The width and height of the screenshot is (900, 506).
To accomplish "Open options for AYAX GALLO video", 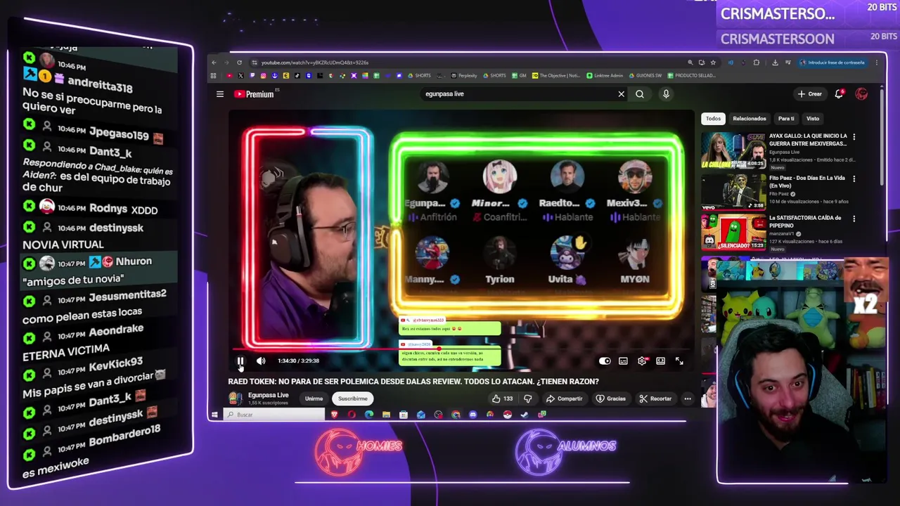I will coord(854,137).
